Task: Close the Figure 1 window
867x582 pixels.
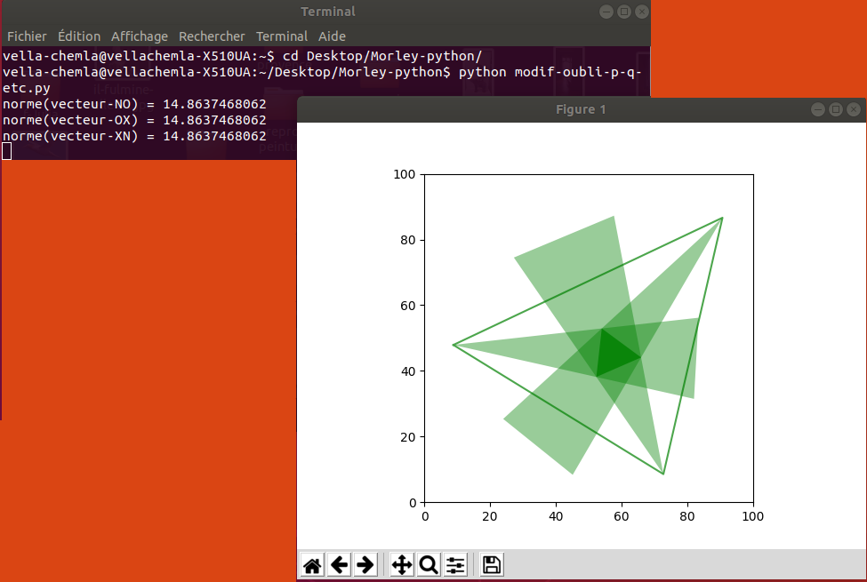Action: 853,109
